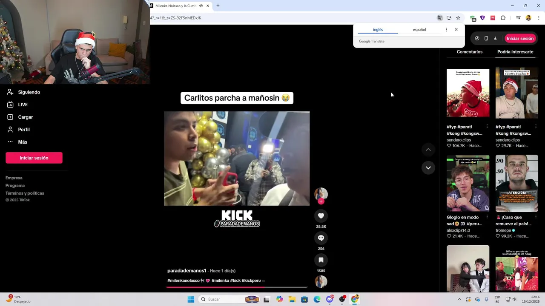Open the Programa footer link
The image size is (545, 306).
(x=15, y=186)
